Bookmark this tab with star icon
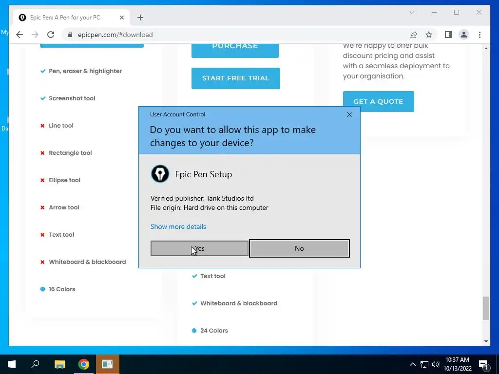The height and width of the screenshot is (374, 499). pos(429,35)
